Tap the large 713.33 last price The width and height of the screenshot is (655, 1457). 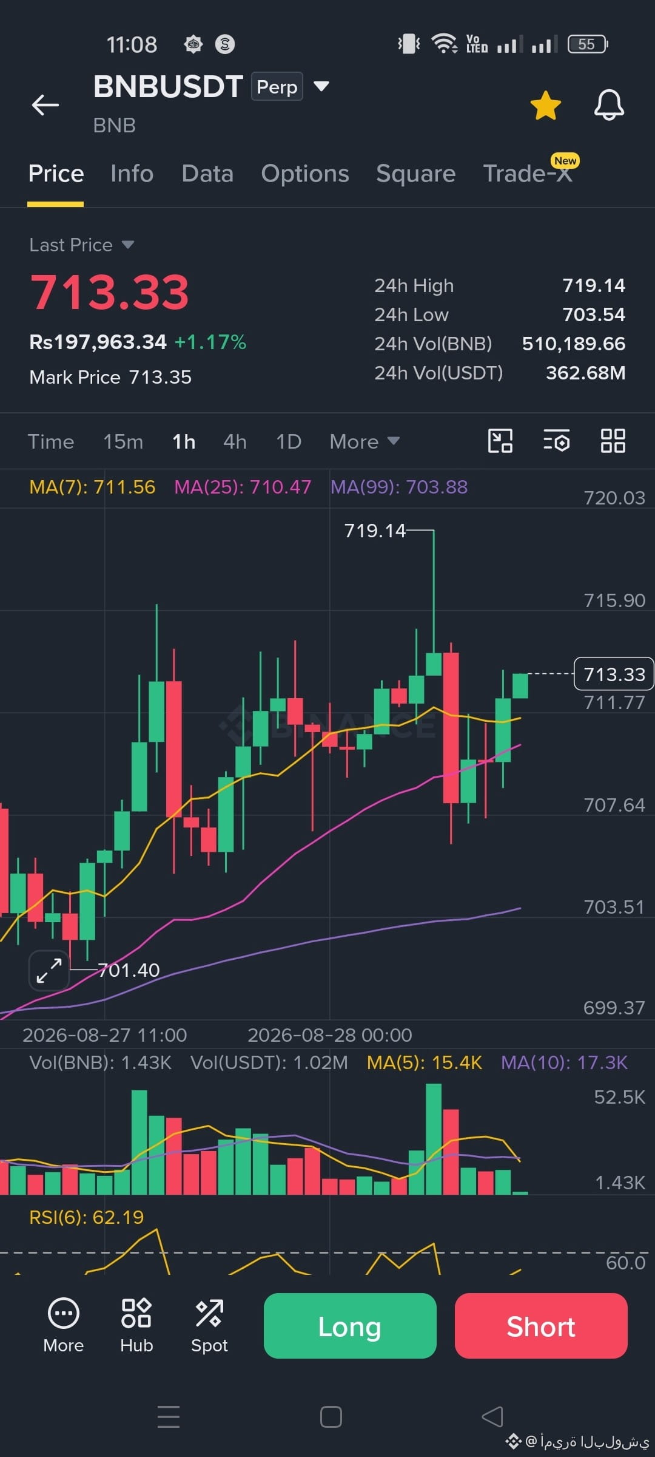(110, 292)
